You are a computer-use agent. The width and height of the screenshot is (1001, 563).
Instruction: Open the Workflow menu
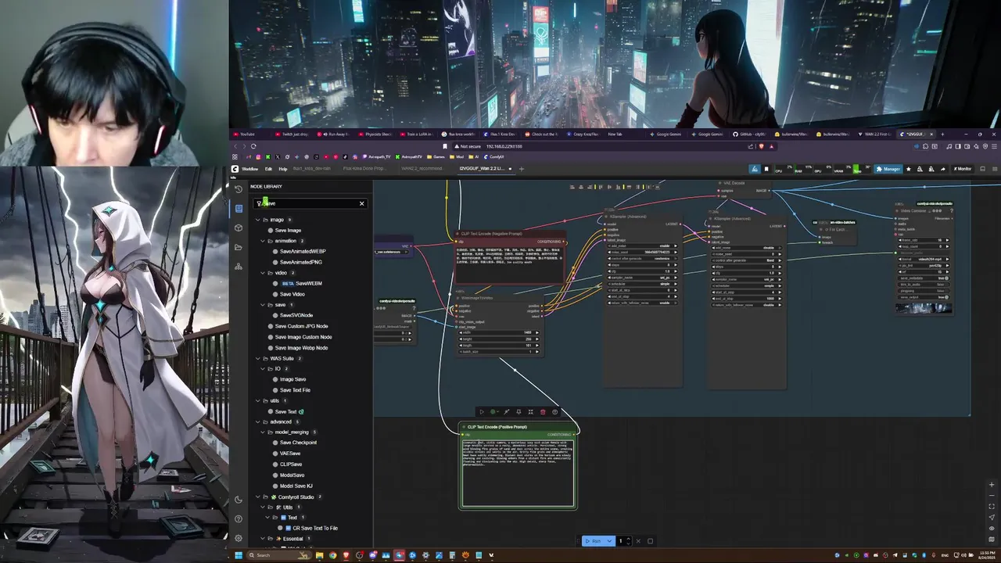tap(249, 168)
